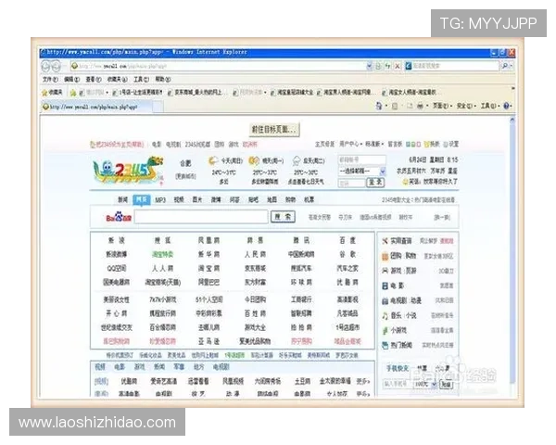Screen dimensions: 556x445
Task: Expand the address bar URL dropdown
Action: pos(370,67)
